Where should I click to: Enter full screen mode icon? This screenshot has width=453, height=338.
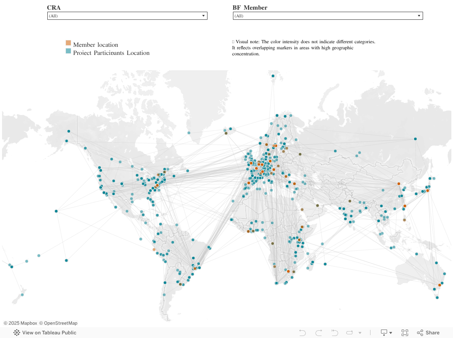pos(405,333)
